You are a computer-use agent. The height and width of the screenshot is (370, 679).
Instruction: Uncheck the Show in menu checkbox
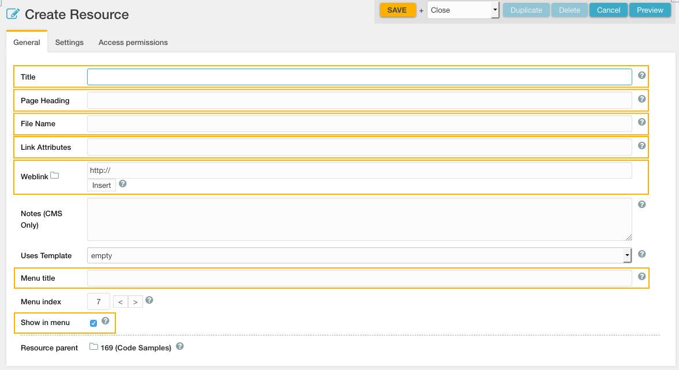coord(93,323)
